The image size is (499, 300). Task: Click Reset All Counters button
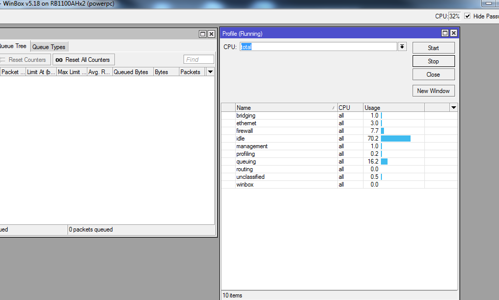click(x=84, y=60)
